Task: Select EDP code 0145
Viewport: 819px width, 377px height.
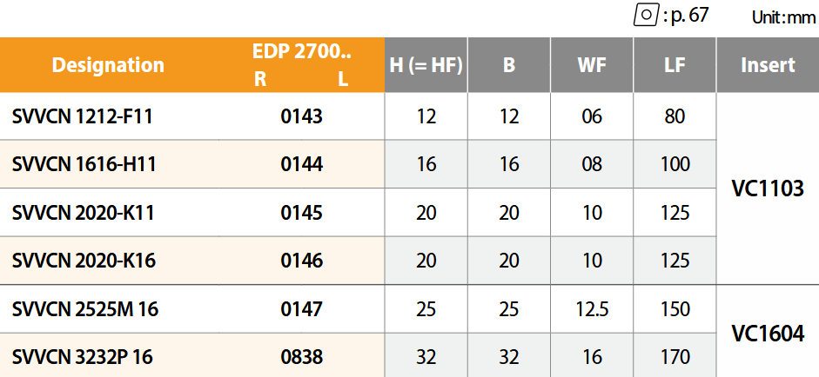Action: pyautogui.click(x=301, y=213)
